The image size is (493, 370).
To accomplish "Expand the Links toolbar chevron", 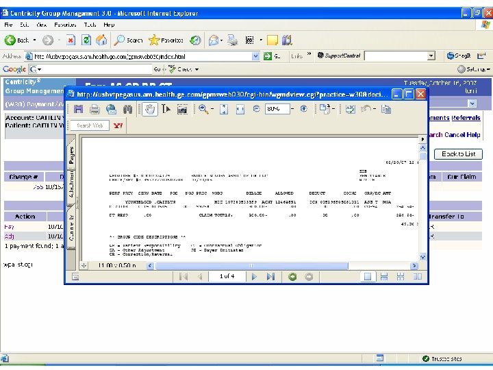I will click(x=309, y=54).
